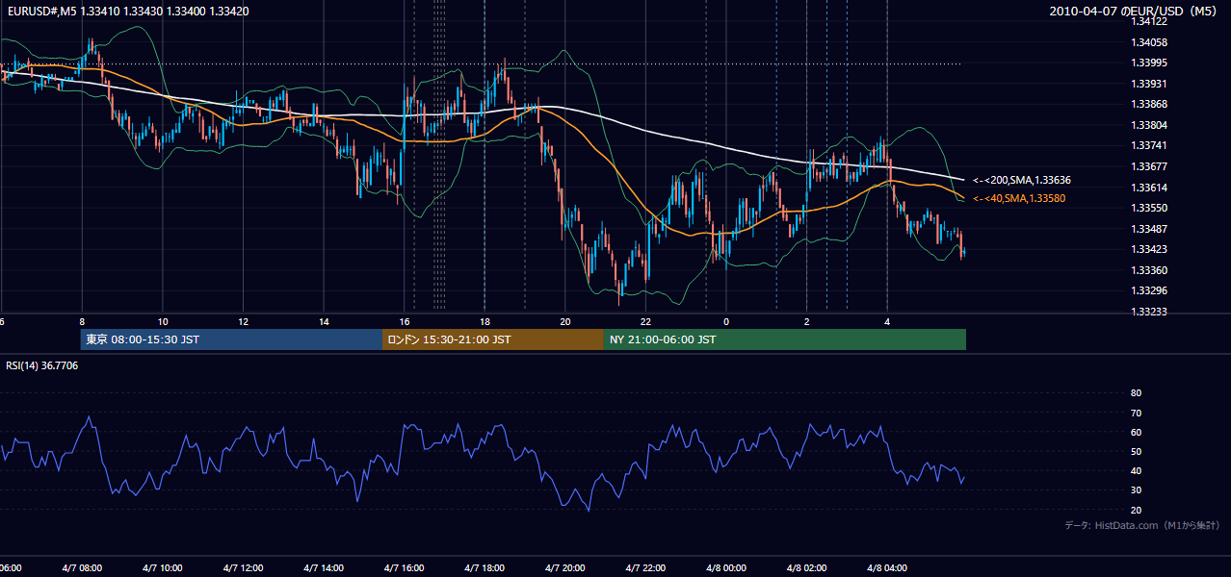This screenshot has height=577, width=1231.
Task: Click RSI scale level 30
Action: coord(1136,490)
